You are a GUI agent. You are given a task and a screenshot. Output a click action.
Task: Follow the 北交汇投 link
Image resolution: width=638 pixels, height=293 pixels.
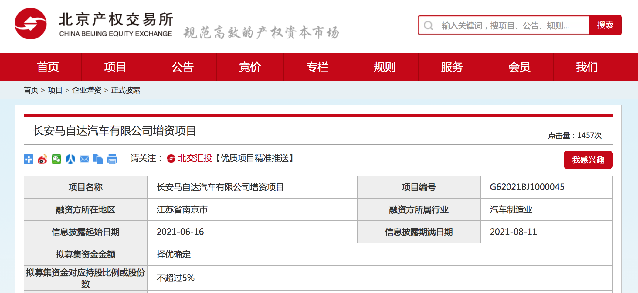(x=195, y=158)
